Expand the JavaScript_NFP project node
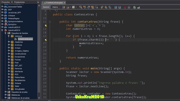 pos(2,12)
